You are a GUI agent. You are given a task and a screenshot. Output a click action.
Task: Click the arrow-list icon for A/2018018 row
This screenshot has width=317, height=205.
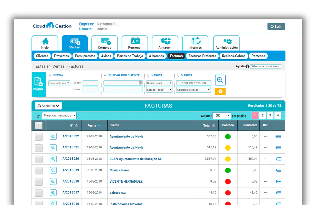coord(278,182)
